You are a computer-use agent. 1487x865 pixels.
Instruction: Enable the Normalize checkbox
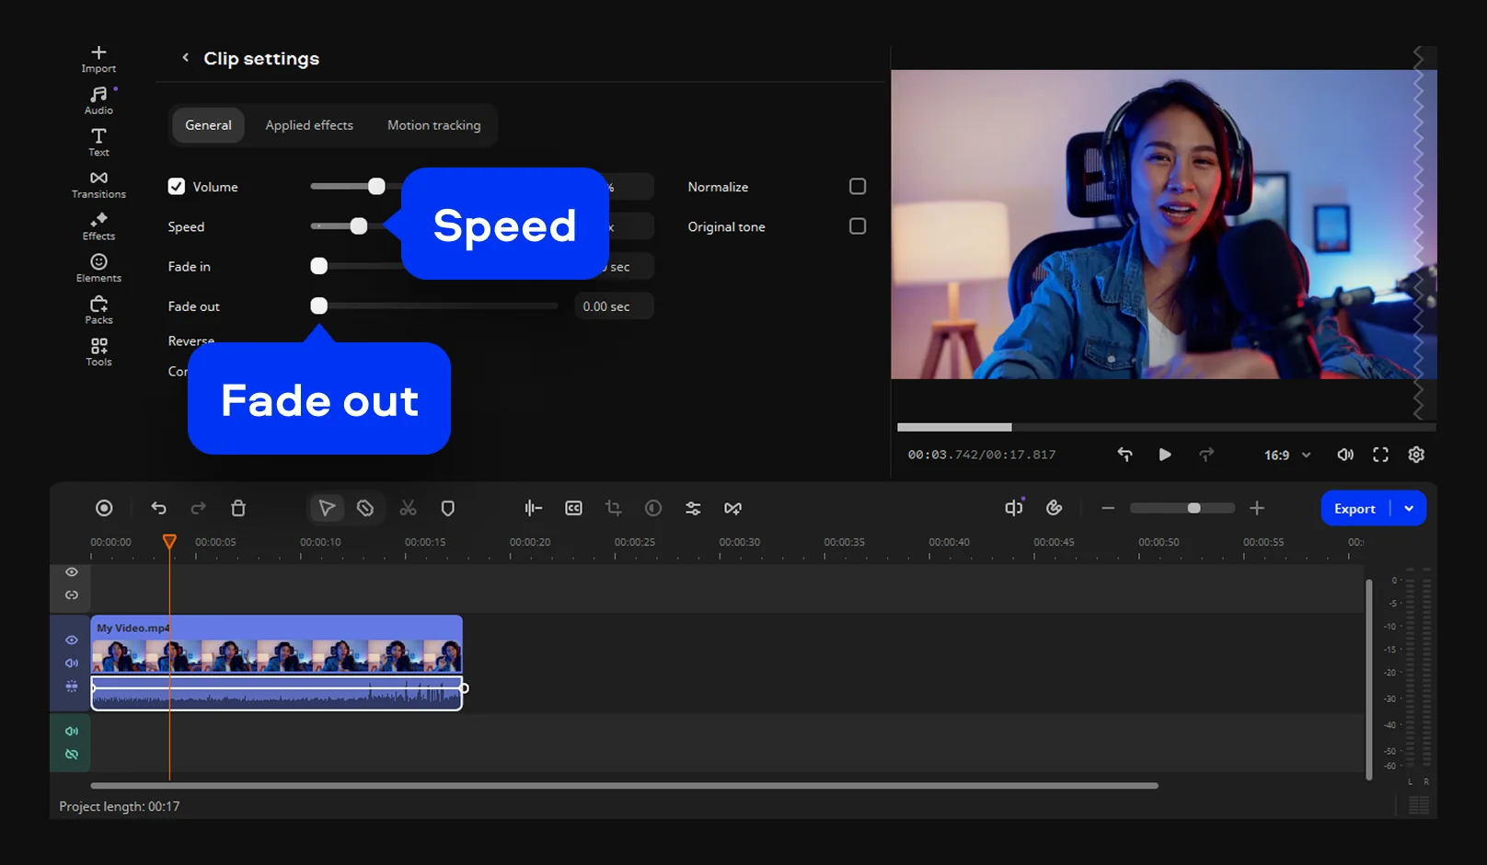tap(857, 187)
